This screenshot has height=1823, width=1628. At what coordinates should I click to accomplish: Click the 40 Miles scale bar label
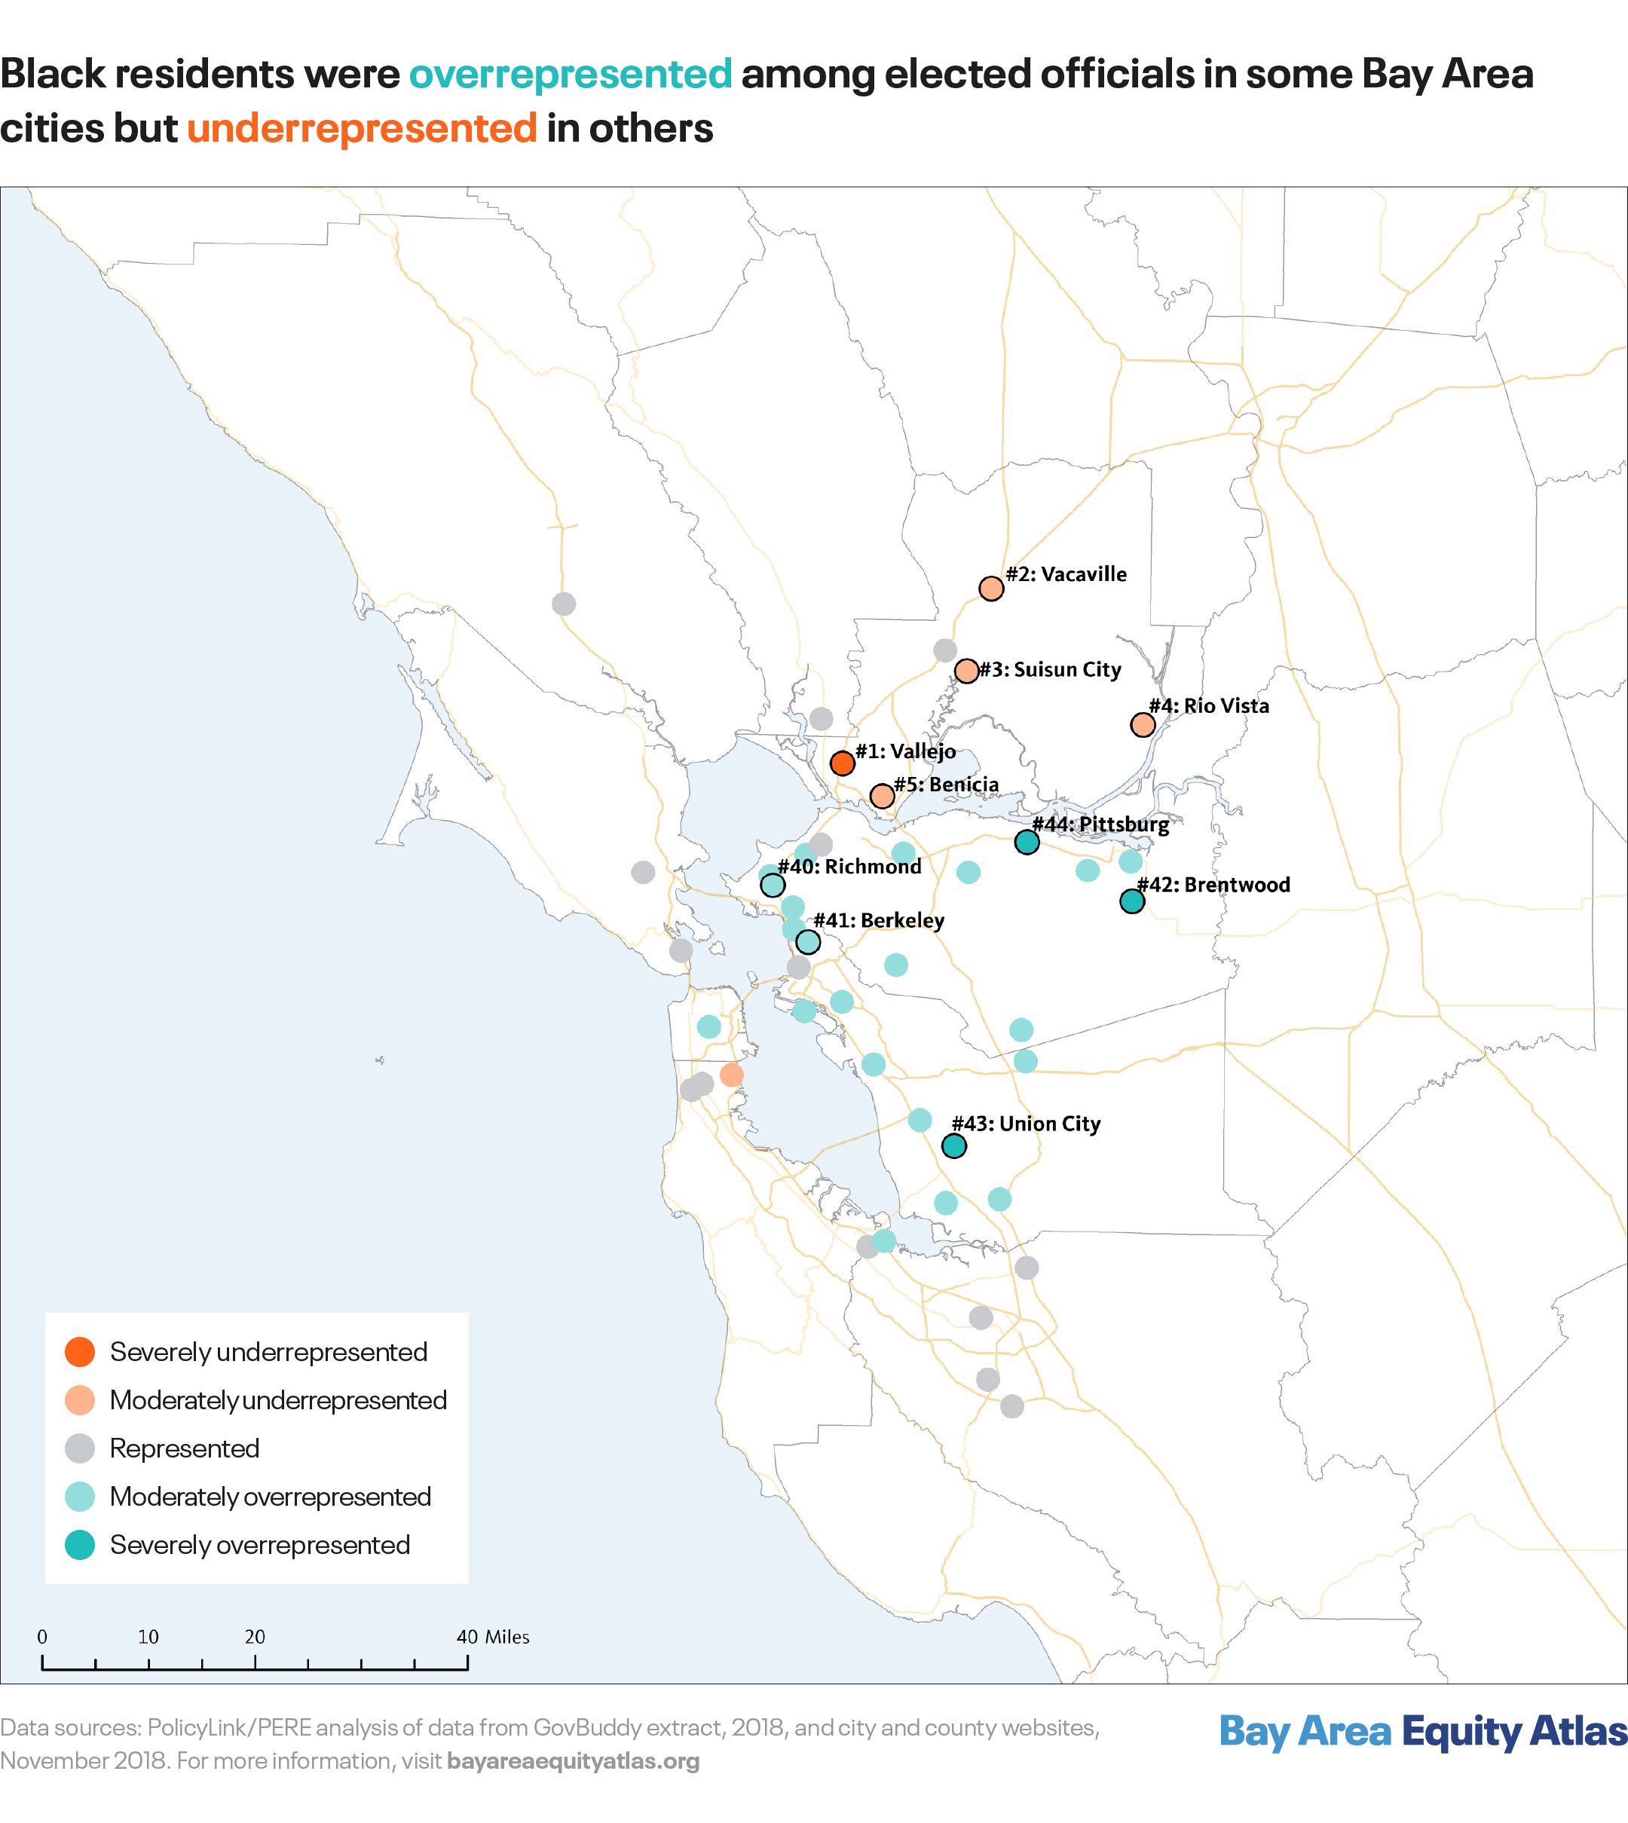[493, 1637]
